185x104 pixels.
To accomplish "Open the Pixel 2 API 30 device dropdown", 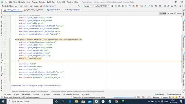I will coord(102,6).
